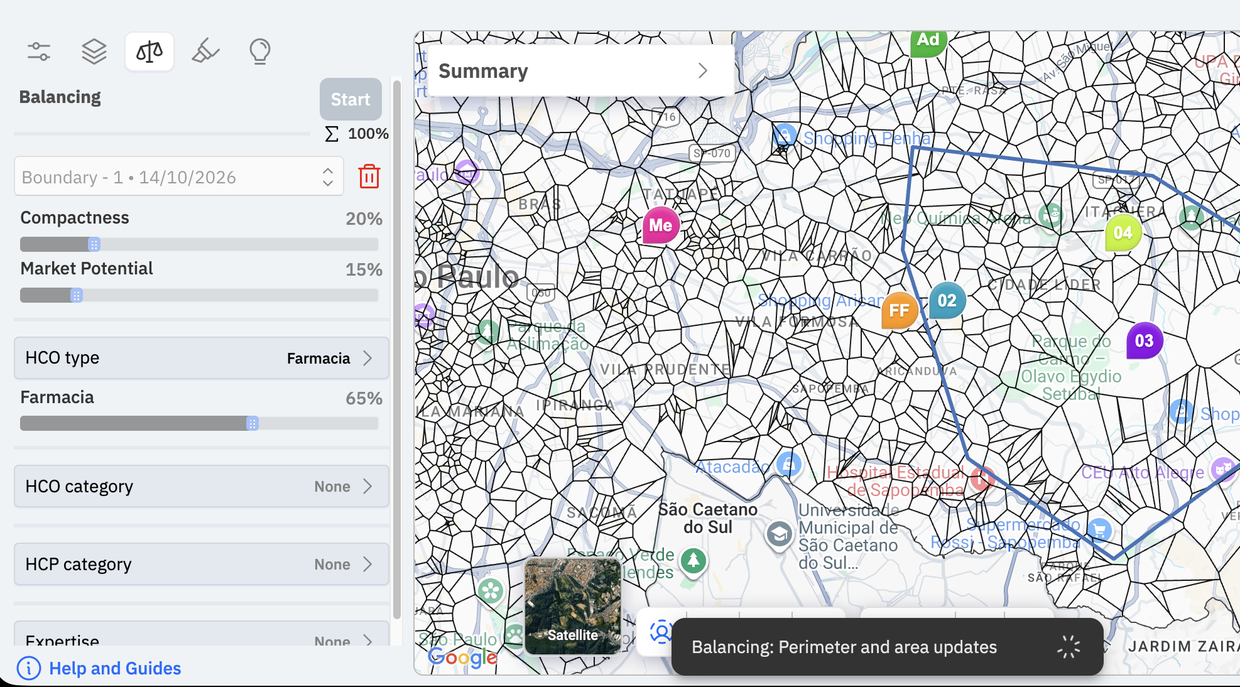Open the filter sliders settings icon
This screenshot has width=1240, height=687.
(39, 51)
